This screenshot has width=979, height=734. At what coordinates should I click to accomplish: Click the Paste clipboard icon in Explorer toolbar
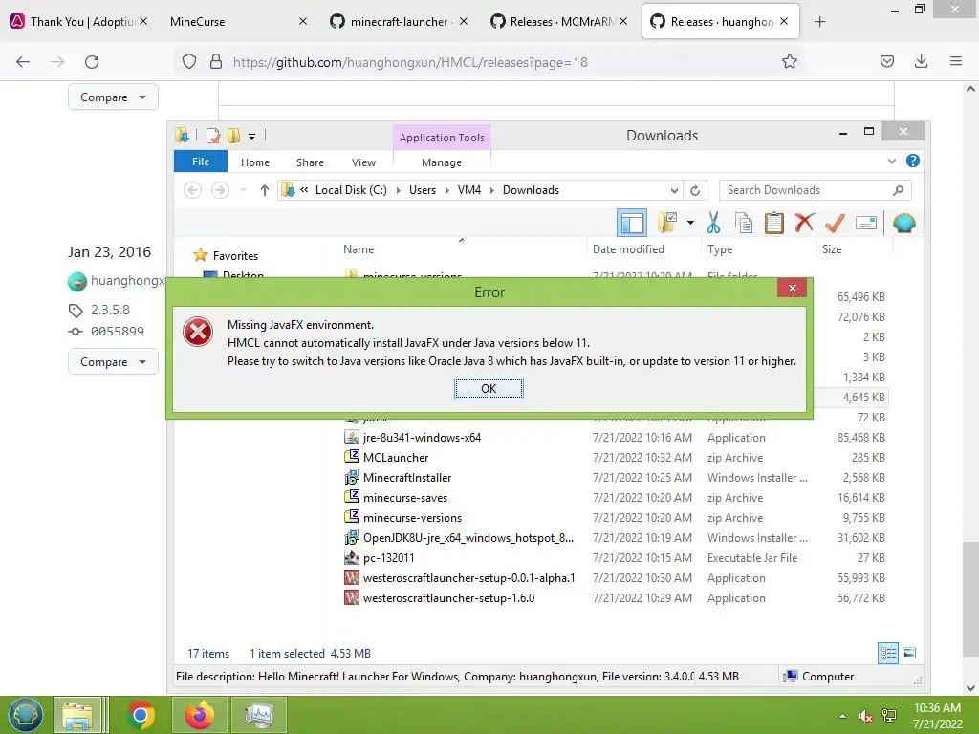click(774, 223)
